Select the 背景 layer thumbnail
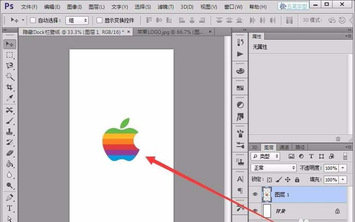The width and height of the screenshot is (355, 222). click(267, 211)
